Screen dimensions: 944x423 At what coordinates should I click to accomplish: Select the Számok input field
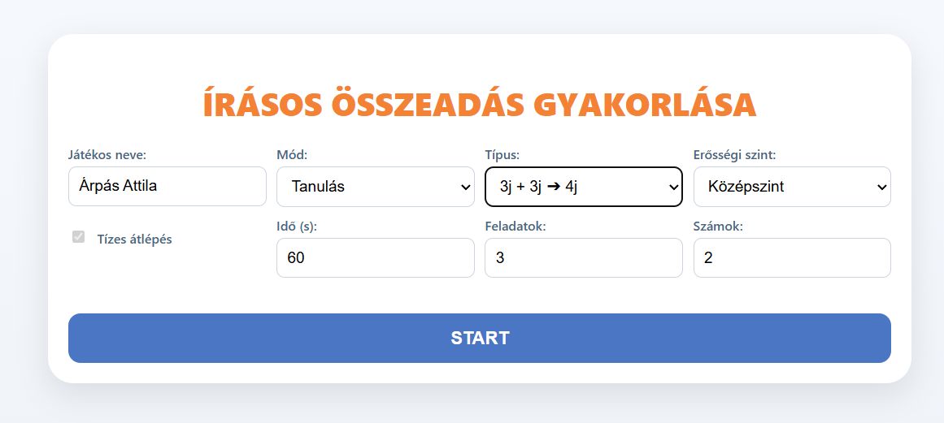(791, 258)
